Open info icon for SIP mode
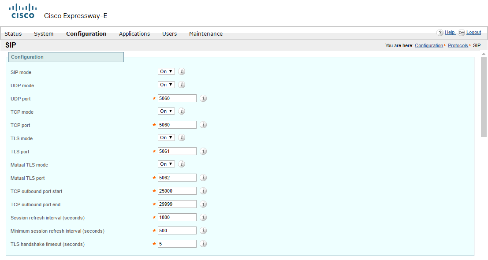 [182, 71]
